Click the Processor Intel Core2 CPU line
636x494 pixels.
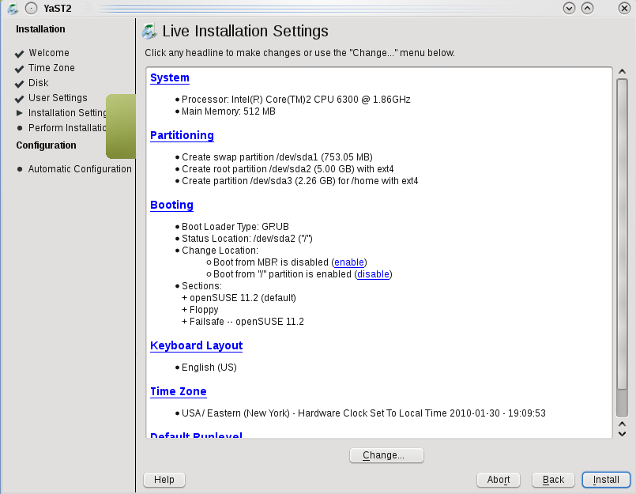(x=296, y=100)
